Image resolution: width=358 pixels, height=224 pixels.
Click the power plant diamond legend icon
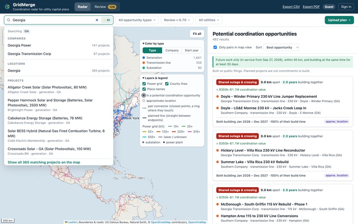click(164, 142)
